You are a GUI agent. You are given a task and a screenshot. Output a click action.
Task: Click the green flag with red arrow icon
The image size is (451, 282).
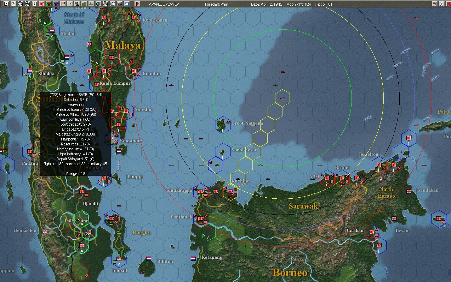[x=434, y=4]
